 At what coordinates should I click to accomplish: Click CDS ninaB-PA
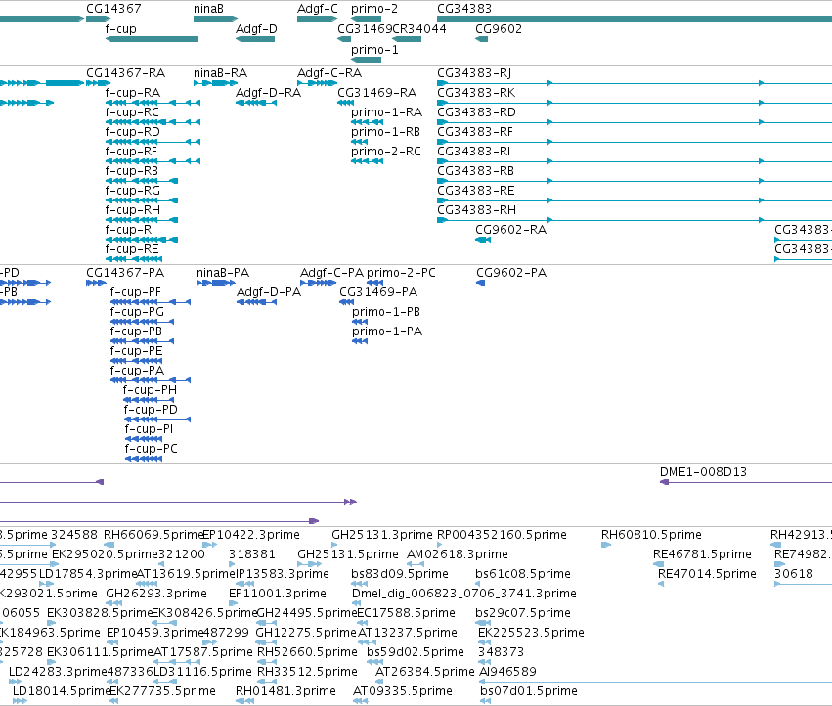[222, 274]
